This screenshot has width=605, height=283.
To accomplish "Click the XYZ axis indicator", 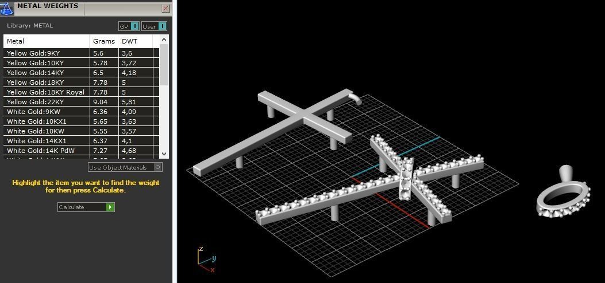I will (x=207, y=260).
